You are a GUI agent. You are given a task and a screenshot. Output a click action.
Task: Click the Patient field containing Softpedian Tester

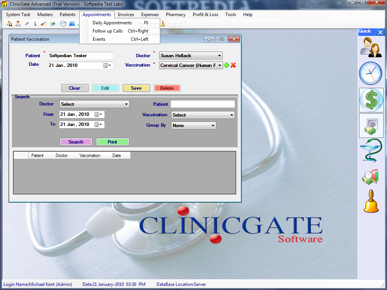click(x=80, y=56)
